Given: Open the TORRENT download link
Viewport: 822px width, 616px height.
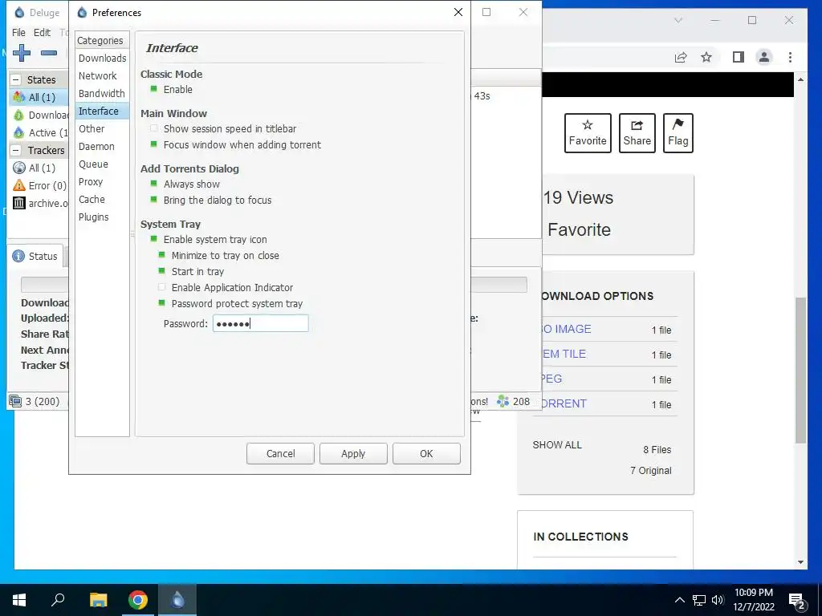Looking at the screenshot, I should click(564, 403).
